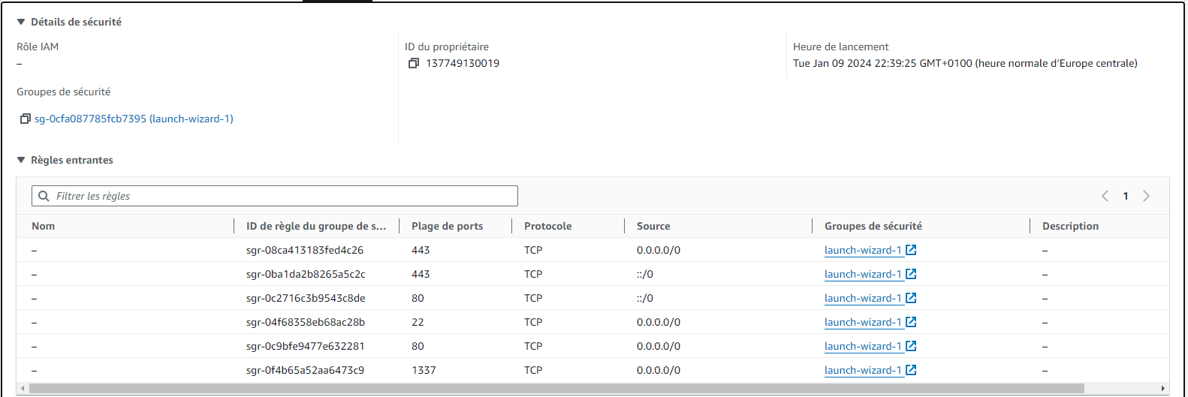Viewport: 1188px width, 397px height.
Task: Open launch-wizard-1 link for sgr-0c9bfe9477e632281 rule
Action: click(863, 346)
